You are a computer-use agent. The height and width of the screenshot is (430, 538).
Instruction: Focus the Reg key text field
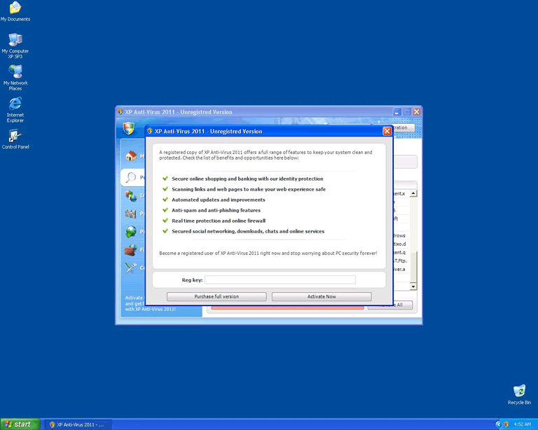coord(280,279)
